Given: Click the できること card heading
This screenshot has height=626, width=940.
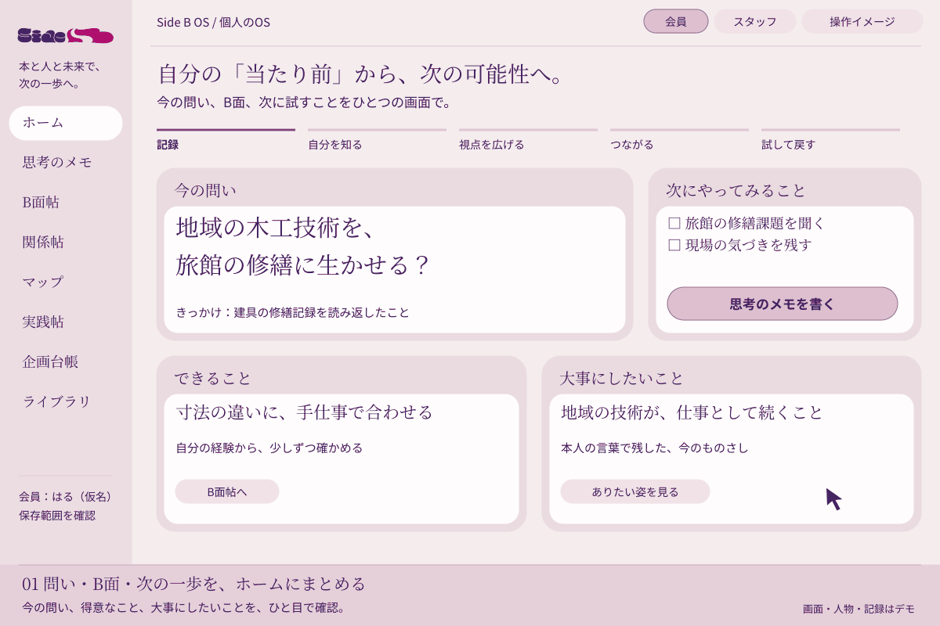Looking at the screenshot, I should point(213,378).
